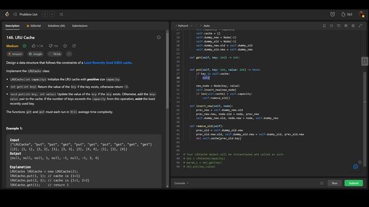Click the Medium difficulty label
Screen dimensions: 369x207
[x=12, y=46]
